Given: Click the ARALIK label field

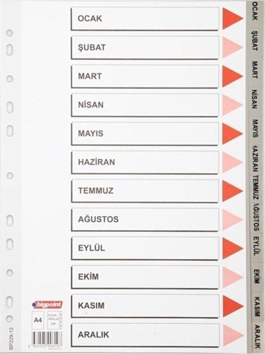Looking at the screenshot, I should pyautogui.click(x=145, y=334).
